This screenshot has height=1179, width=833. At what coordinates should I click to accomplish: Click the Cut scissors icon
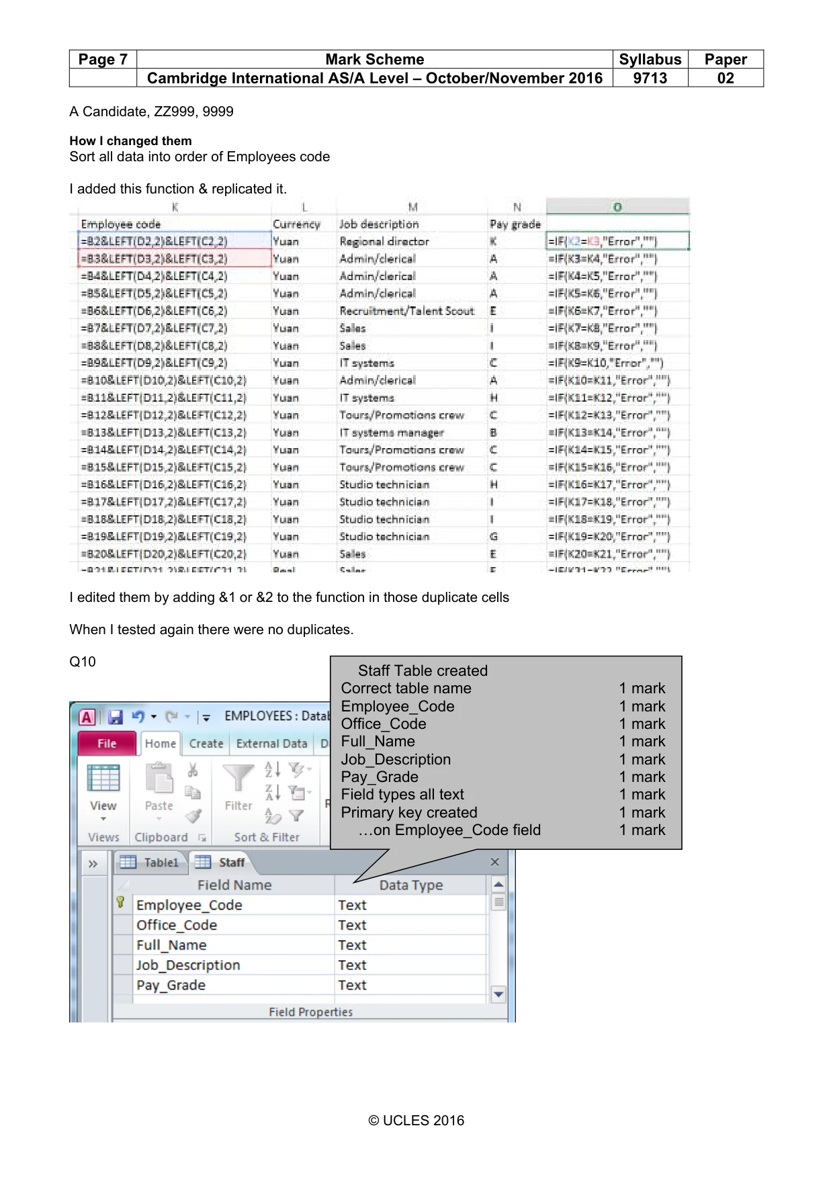[x=193, y=770]
